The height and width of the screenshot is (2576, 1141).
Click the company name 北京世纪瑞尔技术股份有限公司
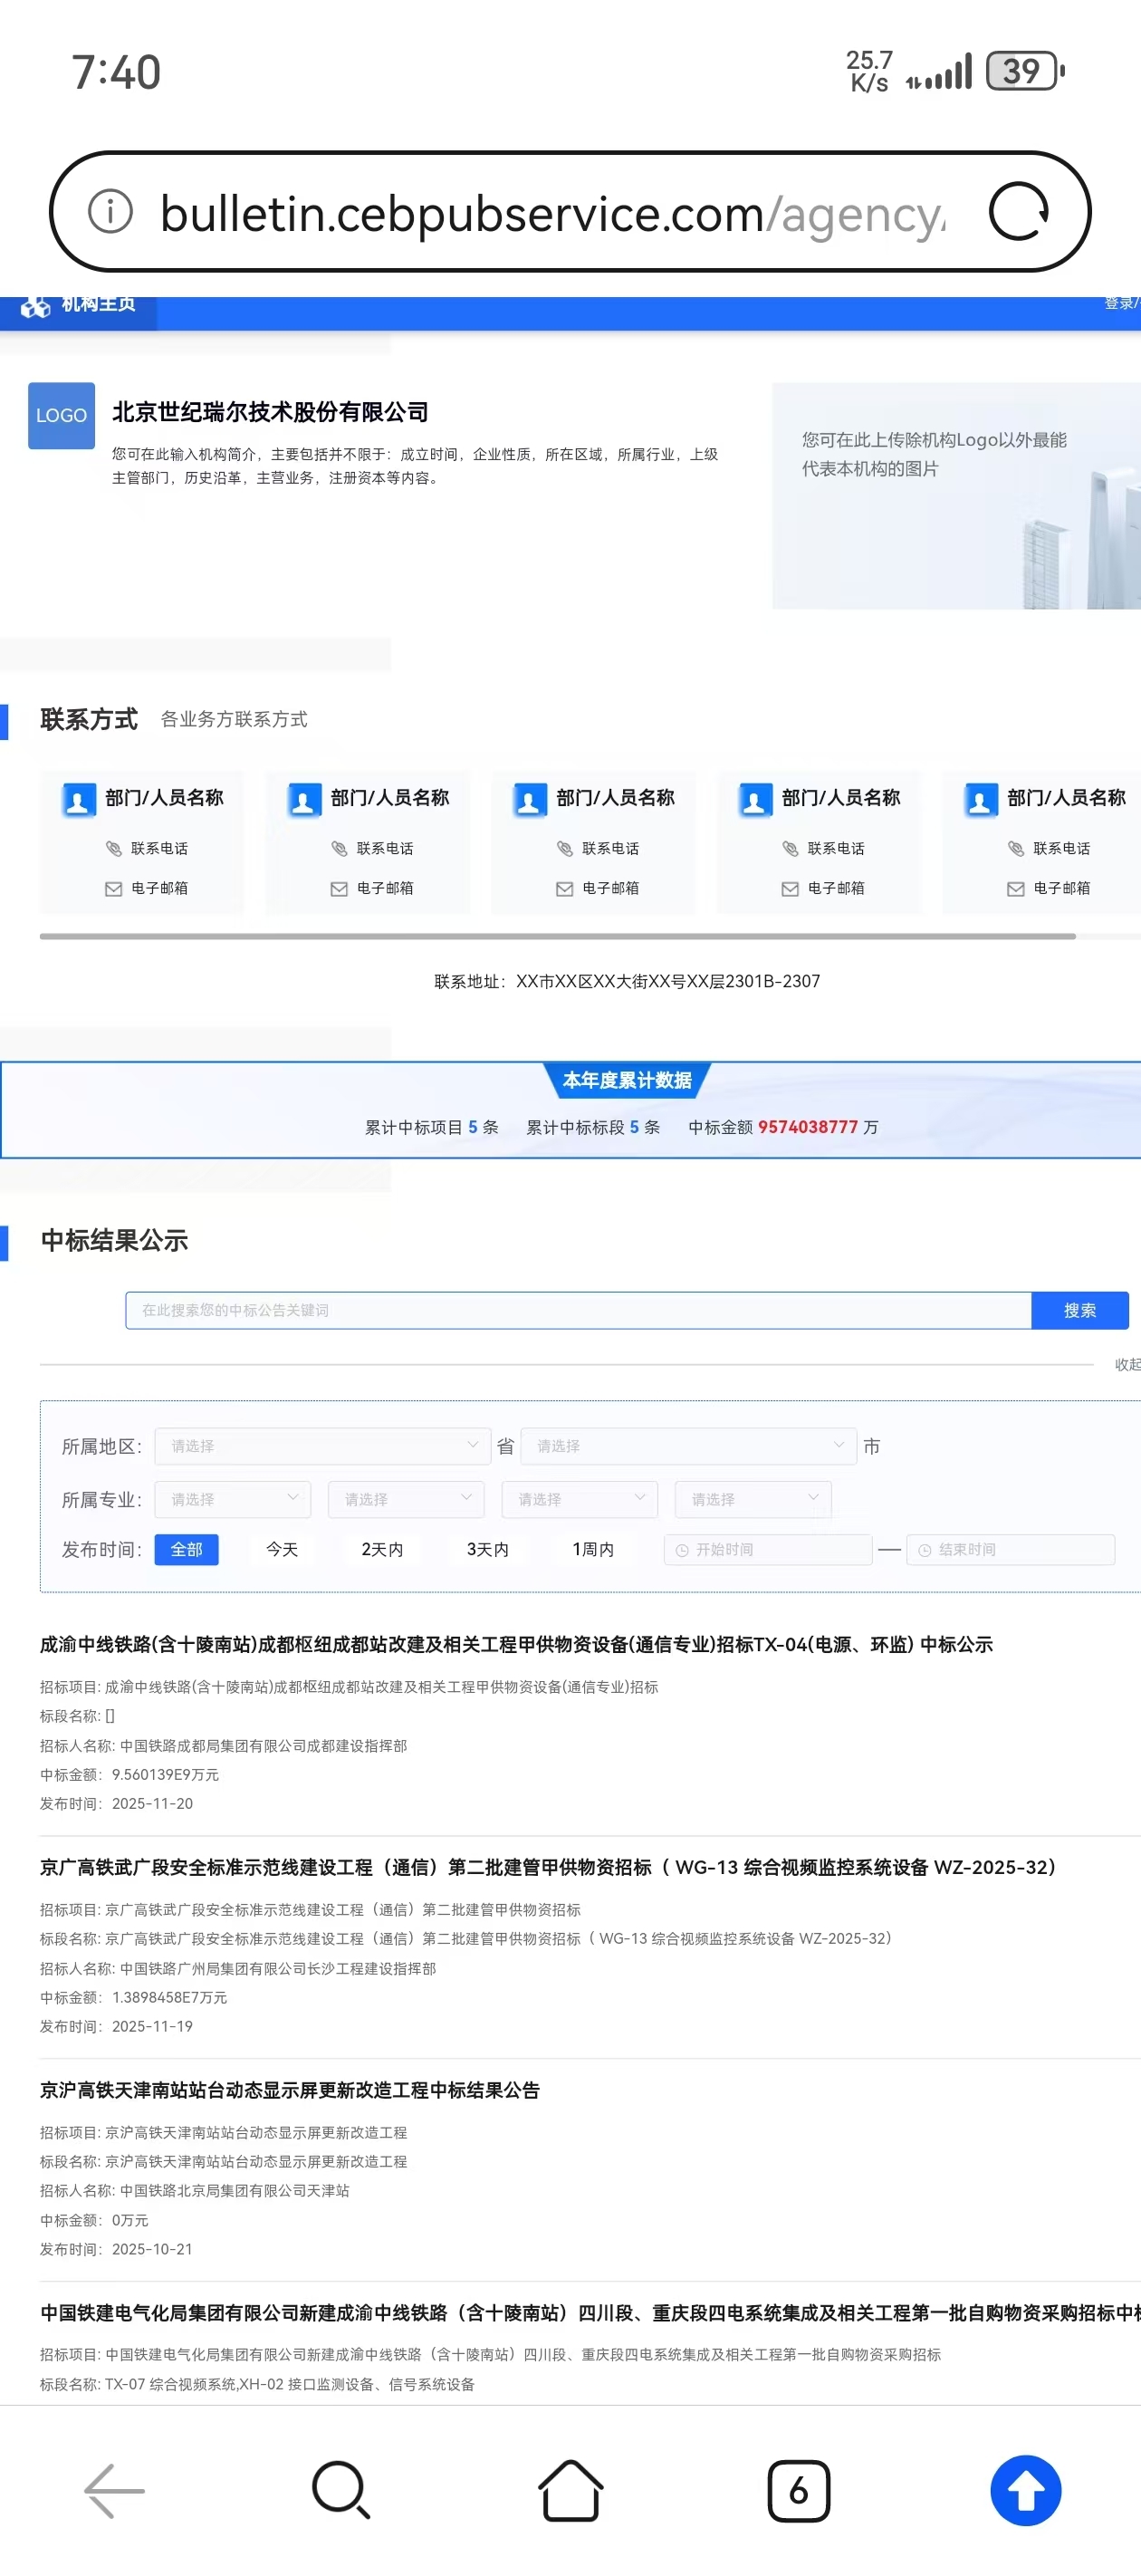point(270,412)
